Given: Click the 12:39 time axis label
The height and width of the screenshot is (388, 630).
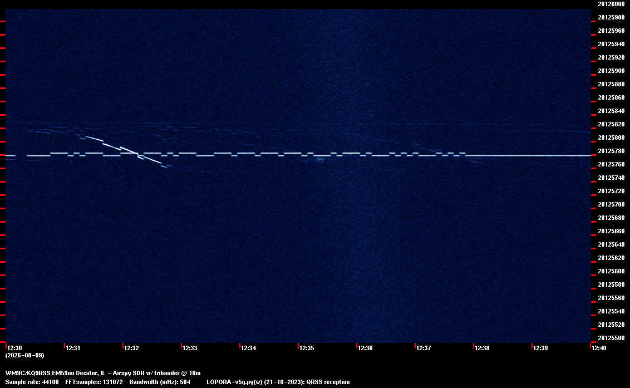Looking at the screenshot, I should [x=541, y=348].
